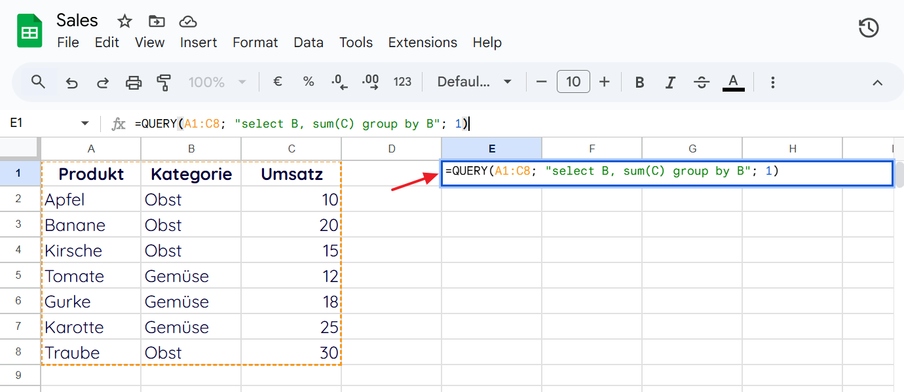Image resolution: width=904 pixels, height=392 pixels.
Task: Open the name box dropdown arrow
Action: [x=85, y=124]
